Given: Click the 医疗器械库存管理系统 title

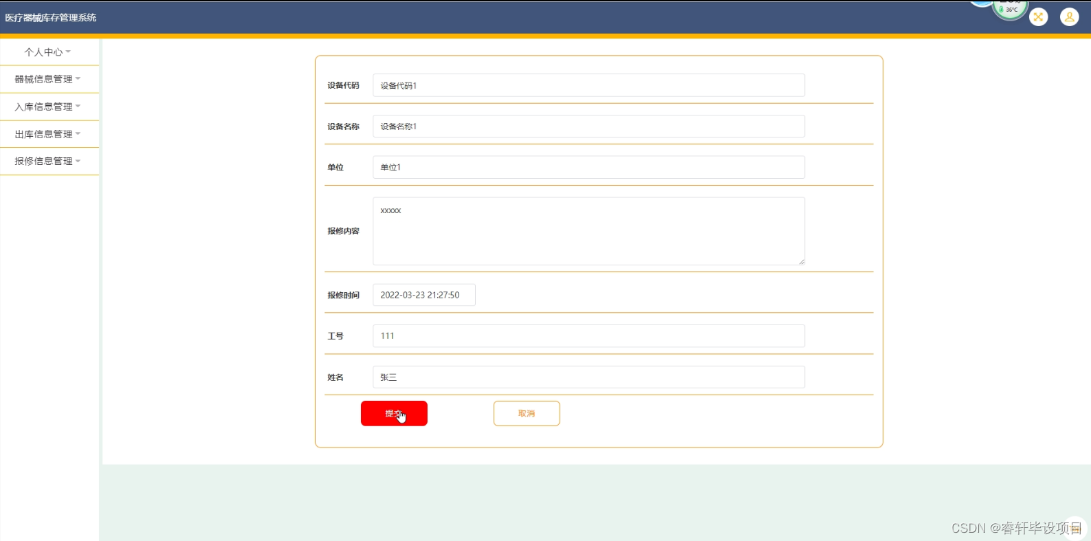Looking at the screenshot, I should [51, 18].
